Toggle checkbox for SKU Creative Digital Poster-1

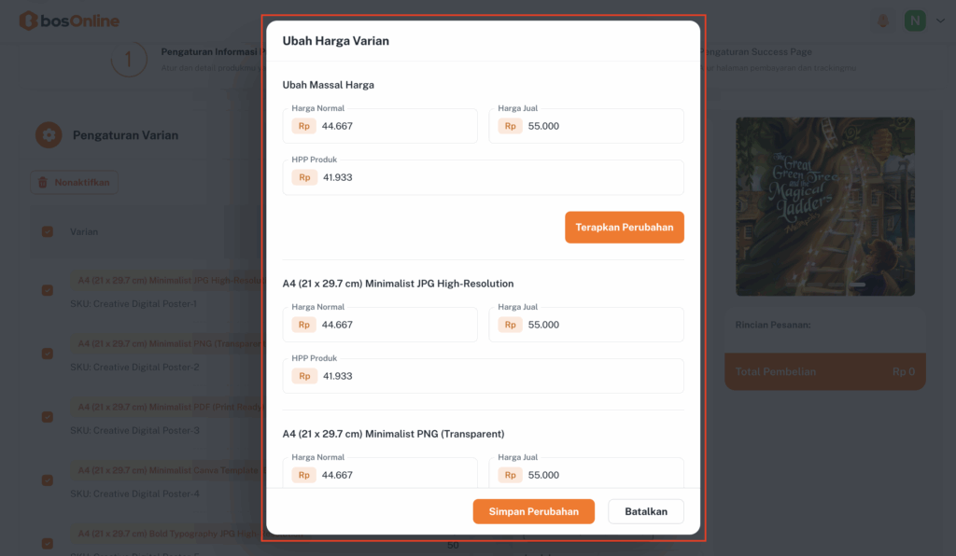[x=48, y=290]
